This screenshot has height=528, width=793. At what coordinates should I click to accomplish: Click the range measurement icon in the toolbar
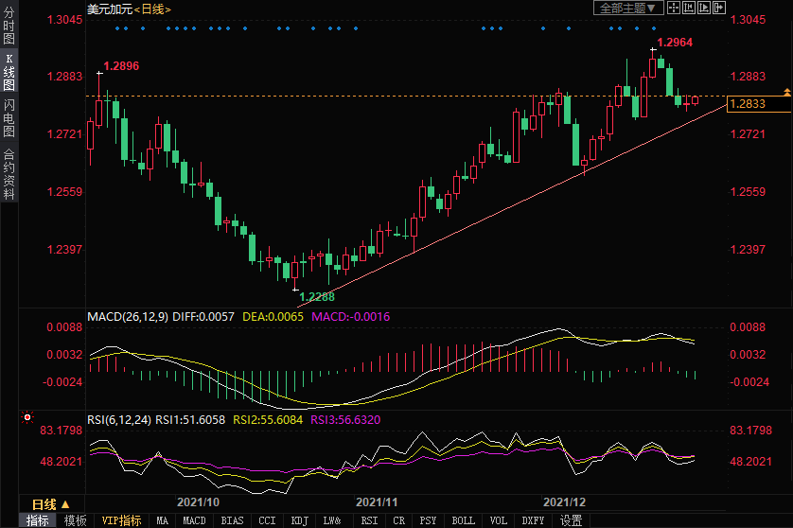point(688,8)
